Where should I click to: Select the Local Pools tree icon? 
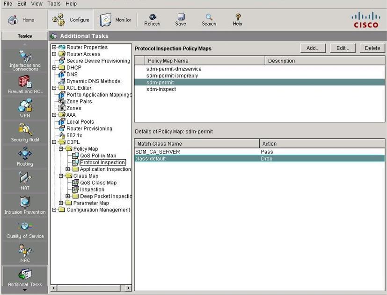pyautogui.click(x=62, y=122)
